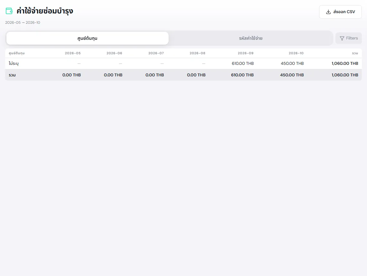367x276 pixels.
Task: Click the ศูนย์ต้นทุน column header
Action: pos(17,53)
